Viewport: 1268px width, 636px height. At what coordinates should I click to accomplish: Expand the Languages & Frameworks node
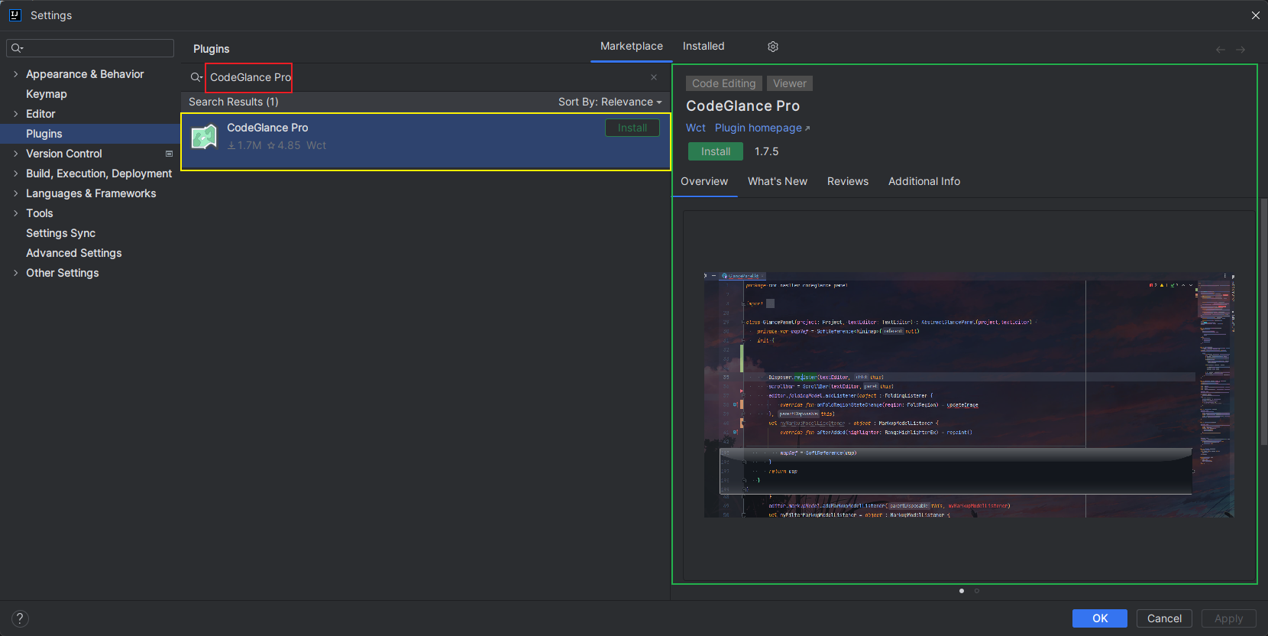point(15,193)
